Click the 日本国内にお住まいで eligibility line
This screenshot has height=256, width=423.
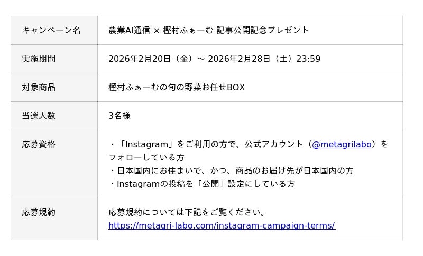[x=231, y=170]
